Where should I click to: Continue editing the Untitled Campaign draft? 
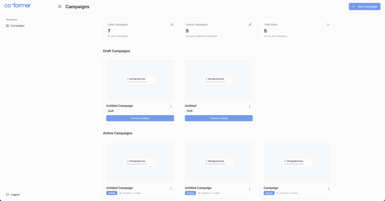coord(140,118)
